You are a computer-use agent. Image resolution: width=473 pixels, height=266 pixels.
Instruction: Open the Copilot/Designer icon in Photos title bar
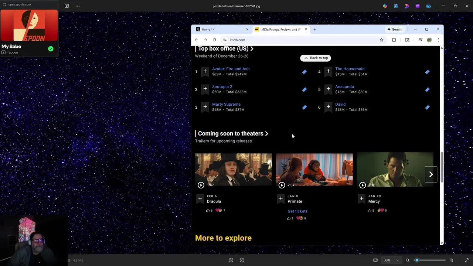tap(385, 6)
